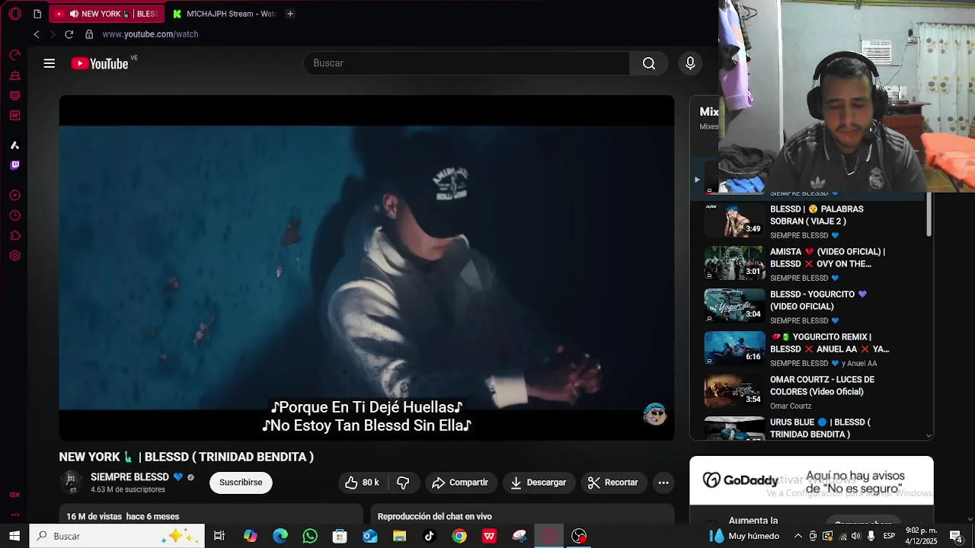This screenshot has width=975, height=548.
Task: Share the video with Compartir
Action: point(461,483)
